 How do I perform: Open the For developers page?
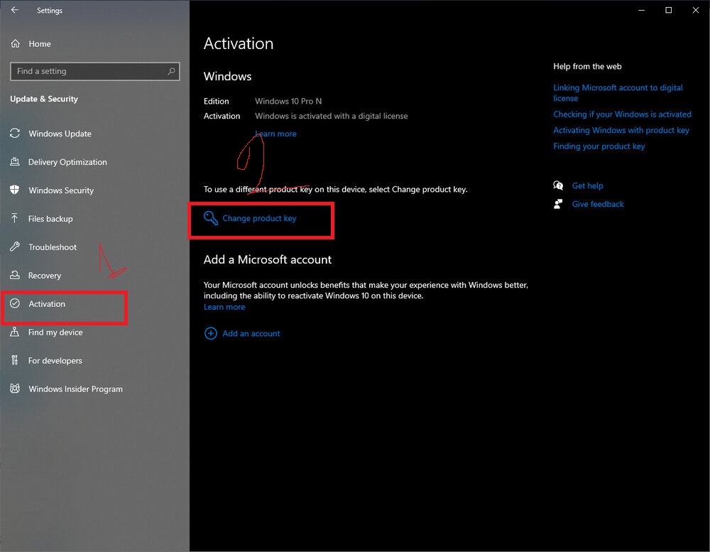[55, 361]
